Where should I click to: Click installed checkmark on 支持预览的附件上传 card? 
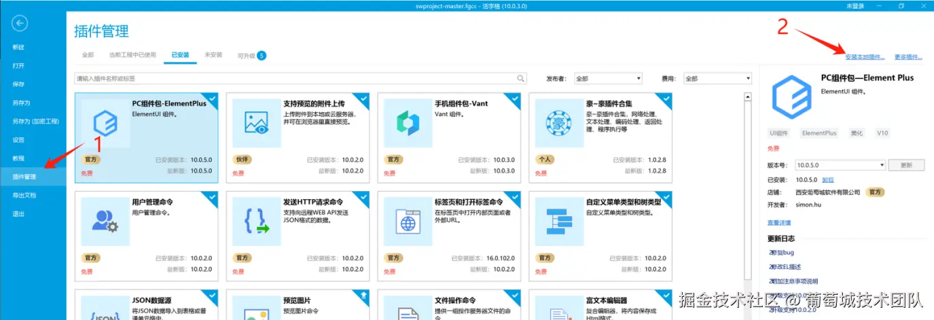pyautogui.click(x=364, y=99)
